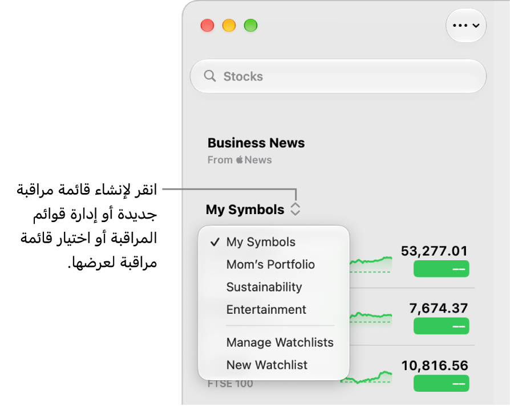
Task: Click the green full screen window button
Action: pyautogui.click(x=251, y=25)
